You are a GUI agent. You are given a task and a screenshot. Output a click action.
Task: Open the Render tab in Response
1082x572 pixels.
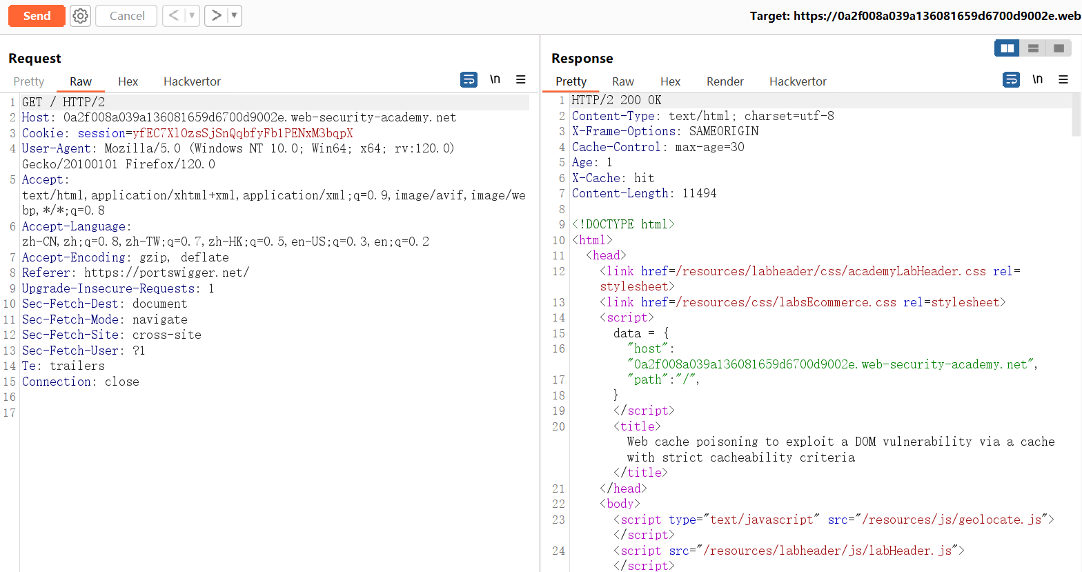725,81
